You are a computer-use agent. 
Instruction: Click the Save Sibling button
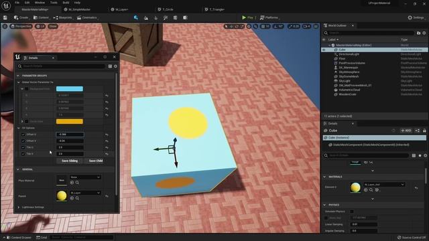(70, 161)
